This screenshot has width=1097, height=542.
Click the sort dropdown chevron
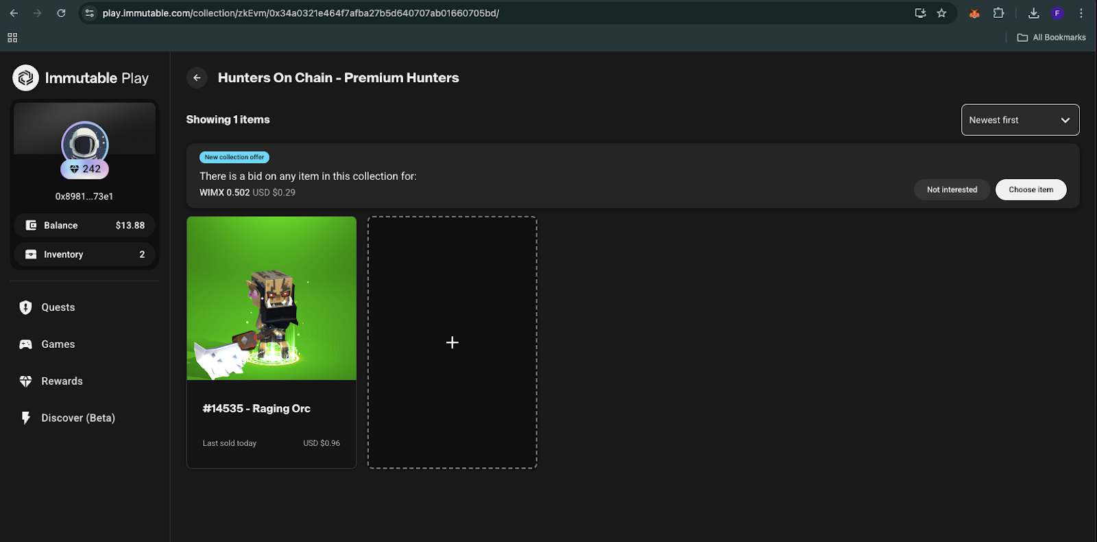point(1065,120)
